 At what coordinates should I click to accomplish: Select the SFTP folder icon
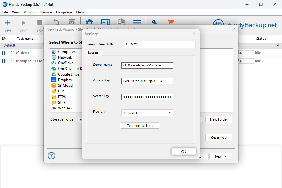(54, 102)
